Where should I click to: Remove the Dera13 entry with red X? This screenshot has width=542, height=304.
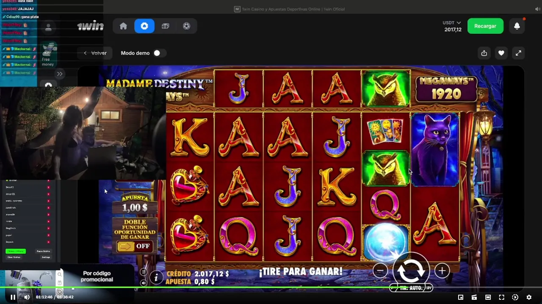[48, 187]
